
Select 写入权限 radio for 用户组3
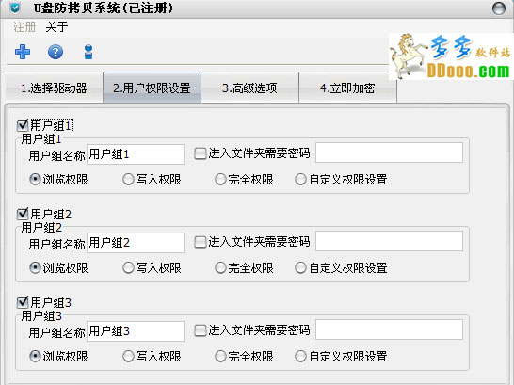128,356
